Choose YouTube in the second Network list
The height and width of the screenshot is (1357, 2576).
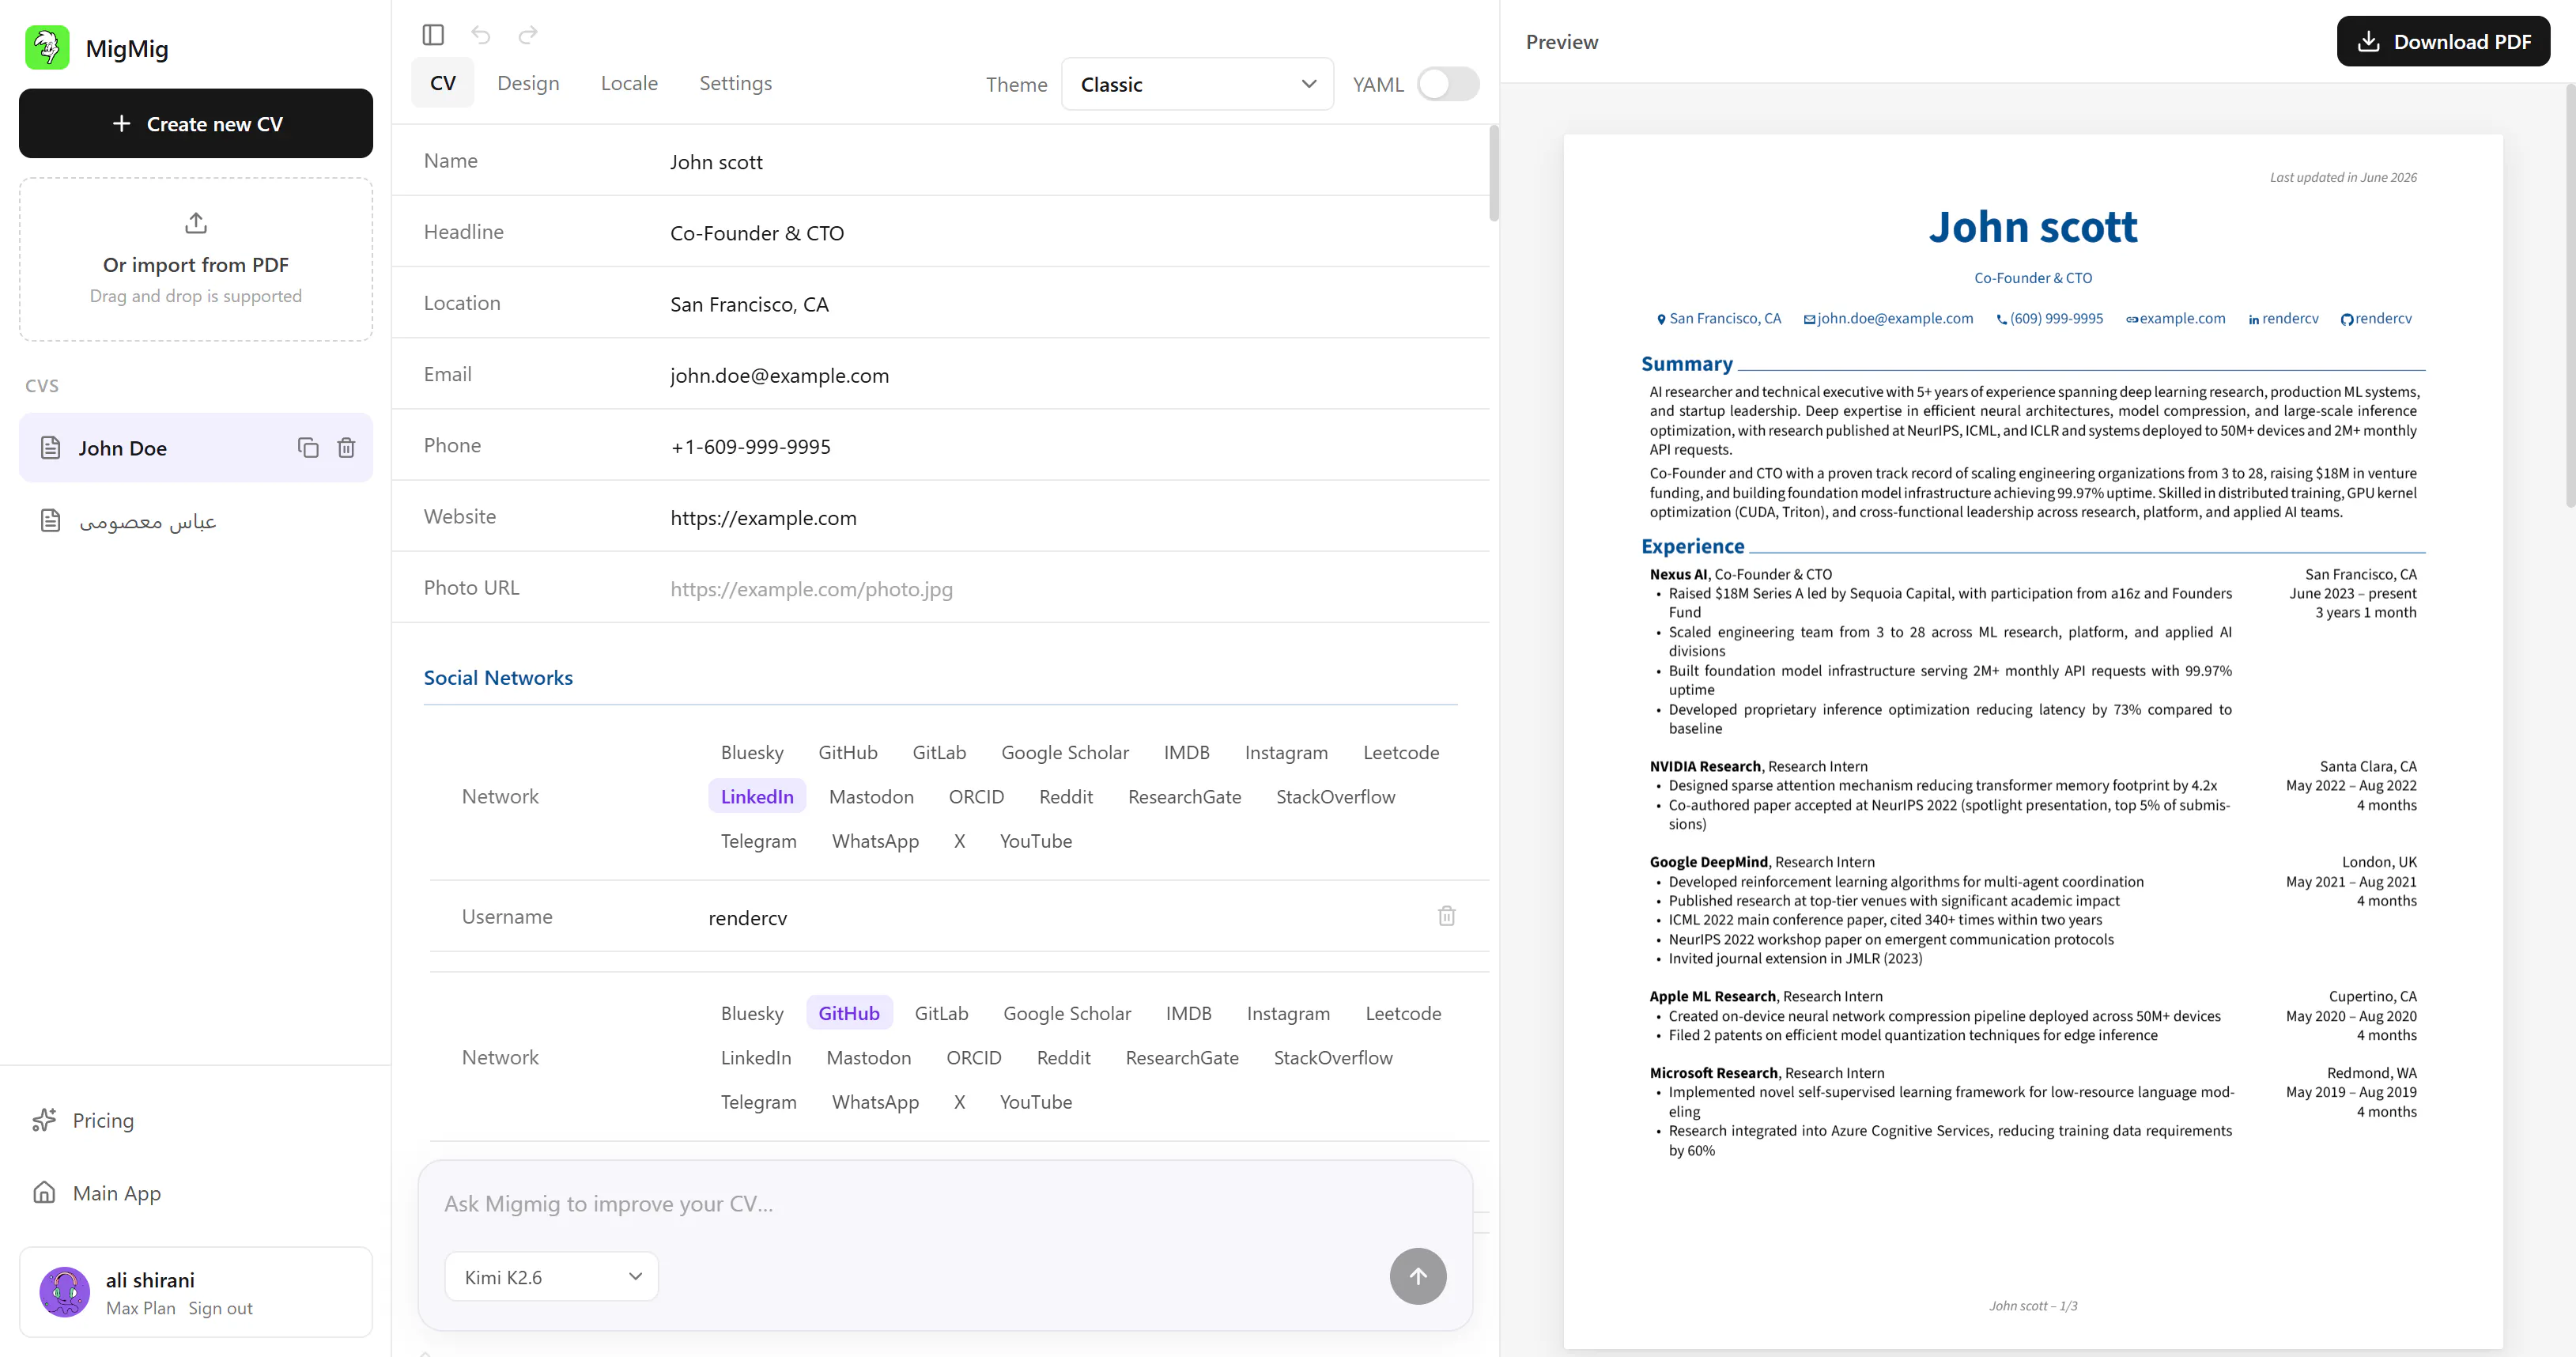tap(1036, 1102)
